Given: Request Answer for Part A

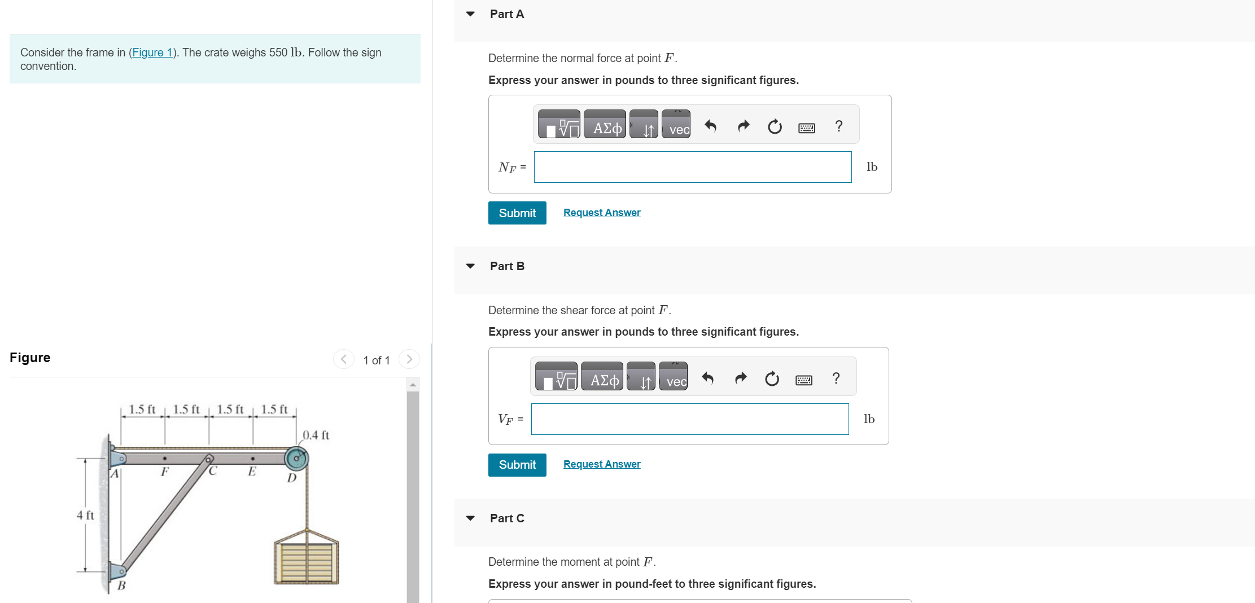Looking at the screenshot, I should tap(602, 213).
